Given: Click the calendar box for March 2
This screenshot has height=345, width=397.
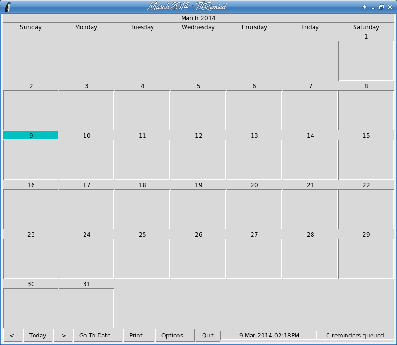Looking at the screenshot, I should (x=31, y=110).
